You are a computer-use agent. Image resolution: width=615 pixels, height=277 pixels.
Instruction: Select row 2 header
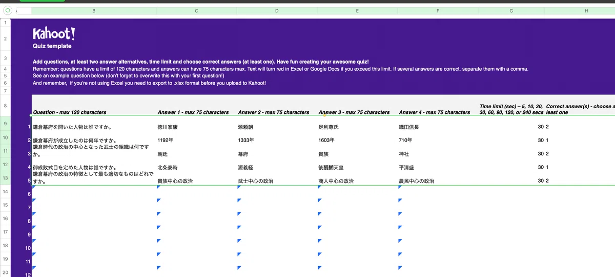pos(5,38)
